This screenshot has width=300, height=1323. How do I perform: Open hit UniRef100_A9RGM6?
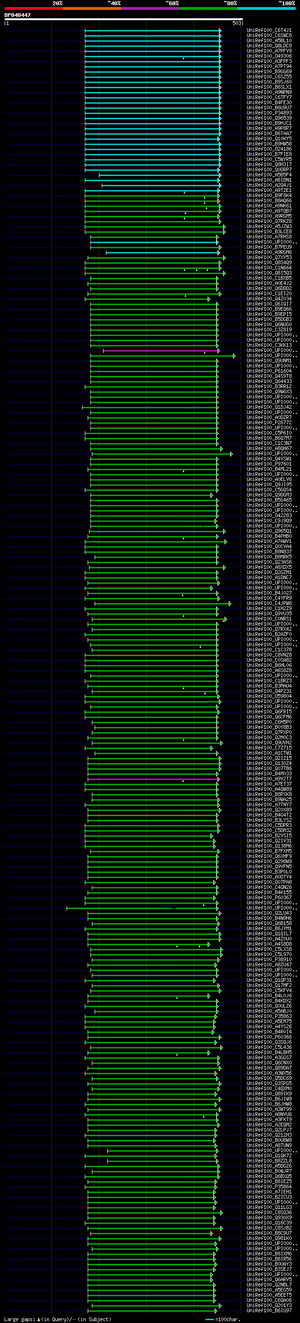[x=269, y=252]
